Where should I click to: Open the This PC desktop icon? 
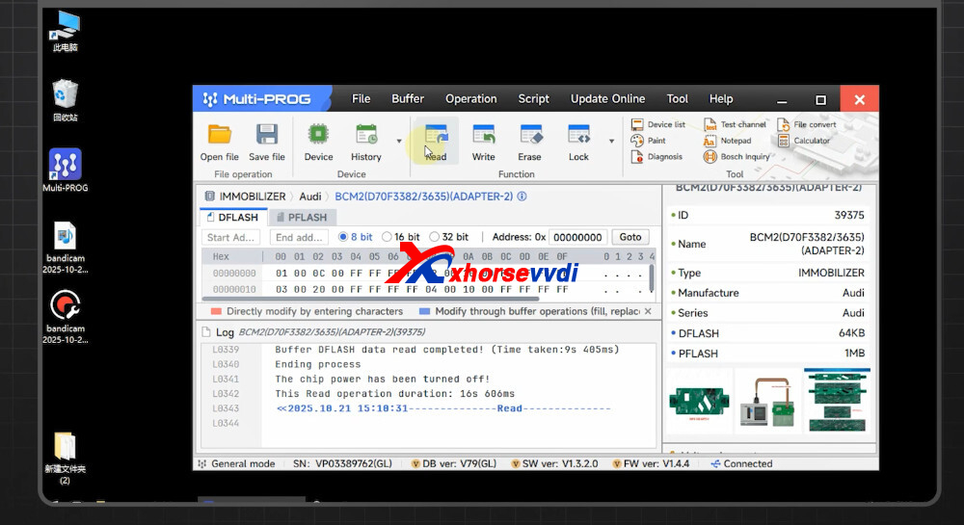point(66,31)
